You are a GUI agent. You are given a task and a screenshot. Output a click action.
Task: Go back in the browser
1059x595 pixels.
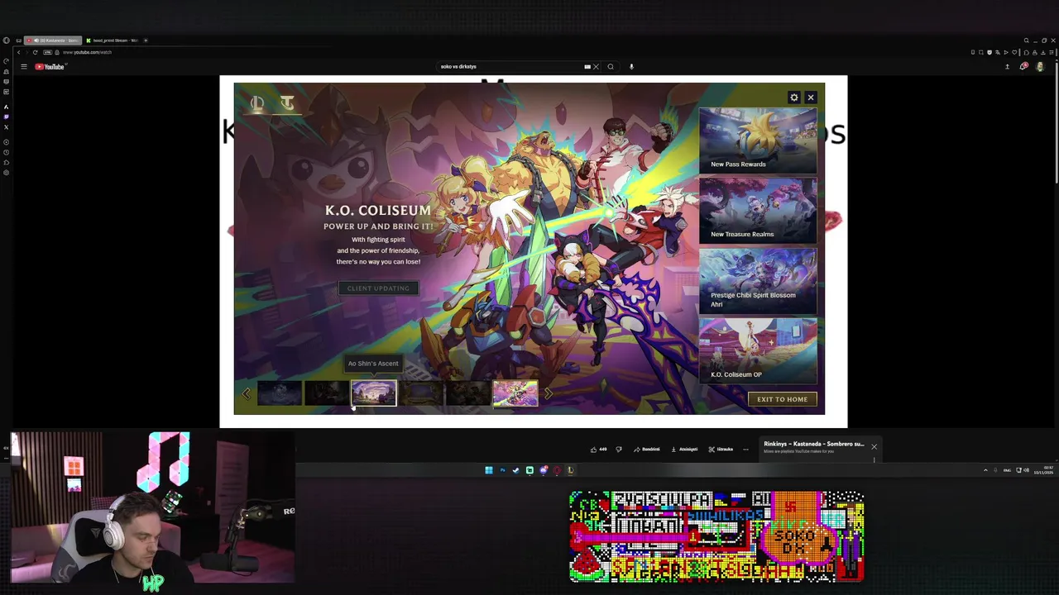coord(18,52)
